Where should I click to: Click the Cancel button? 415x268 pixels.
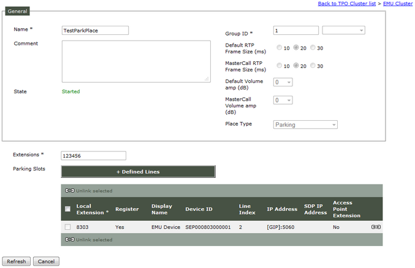[x=46, y=261]
